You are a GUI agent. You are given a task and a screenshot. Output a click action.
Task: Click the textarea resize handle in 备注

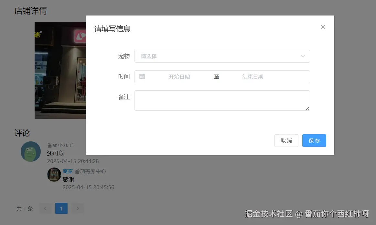(308, 108)
